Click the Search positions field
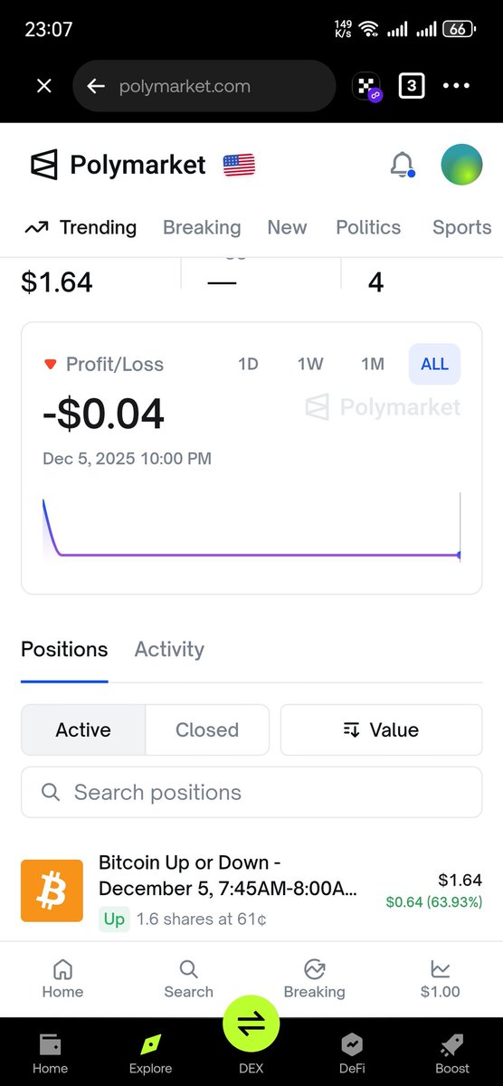503x1086 pixels. 251,793
